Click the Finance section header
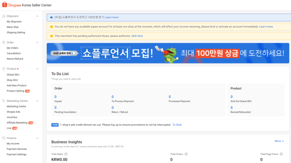The image size is (291, 163). 12,138
